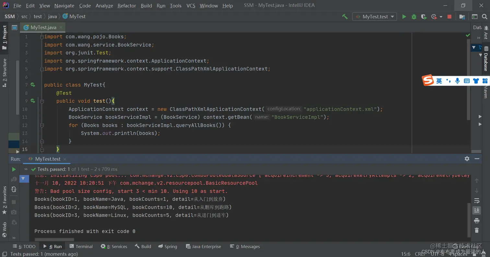Open the Spring tool window
Screen dimensions: 490x257
tap(168, 247)
